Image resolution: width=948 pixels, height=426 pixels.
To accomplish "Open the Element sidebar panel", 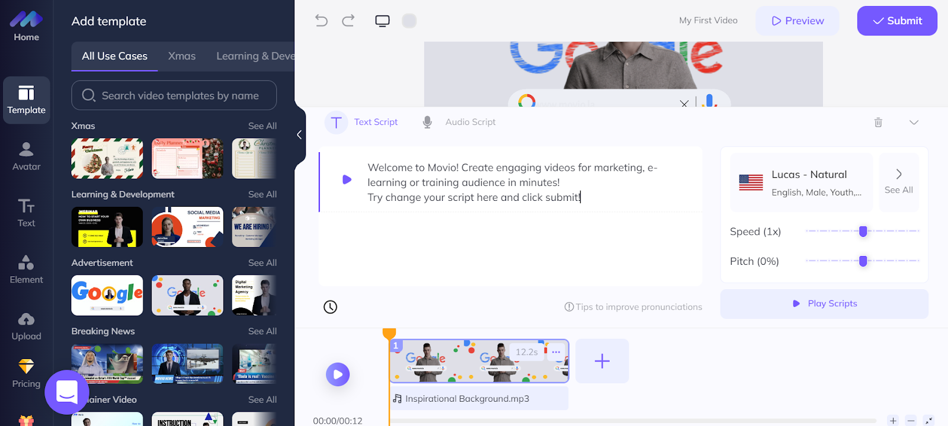I will pyautogui.click(x=26, y=270).
